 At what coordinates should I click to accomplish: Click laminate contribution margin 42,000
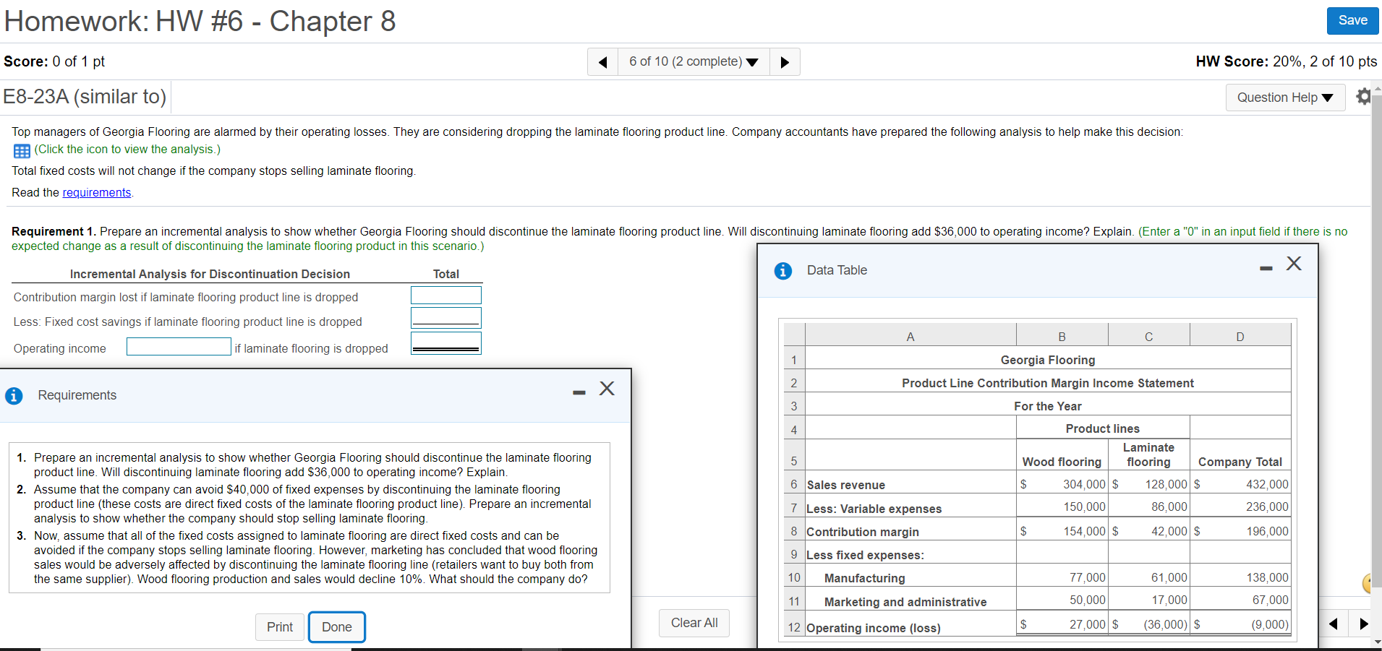coord(1169,531)
